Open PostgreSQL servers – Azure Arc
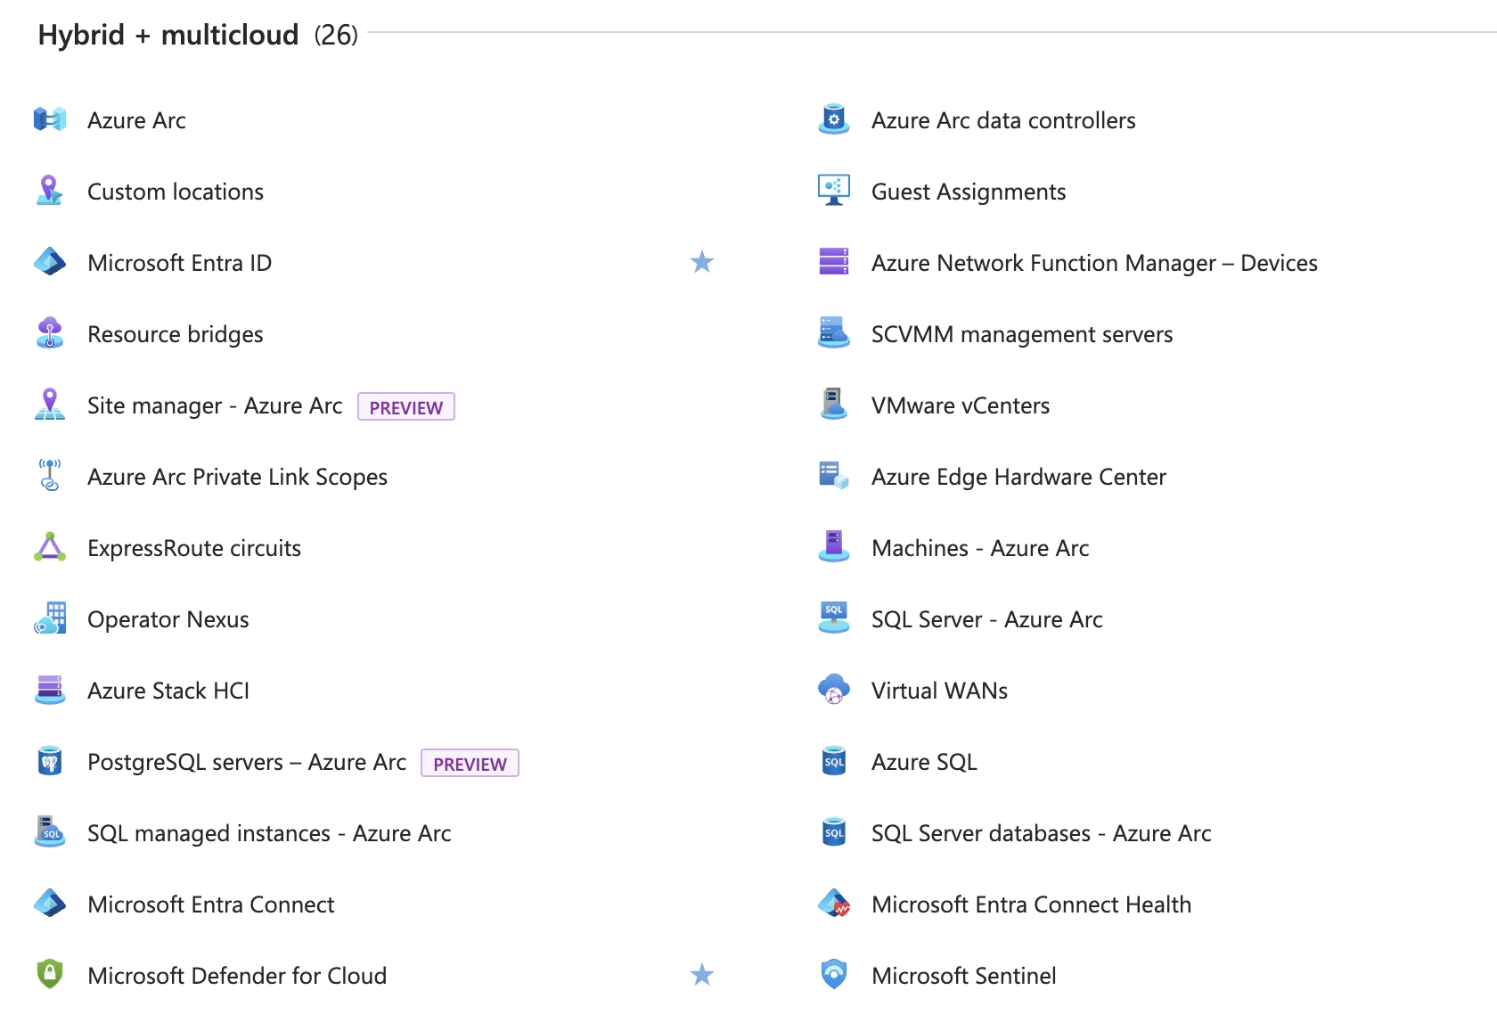This screenshot has height=1023, width=1497. [247, 762]
